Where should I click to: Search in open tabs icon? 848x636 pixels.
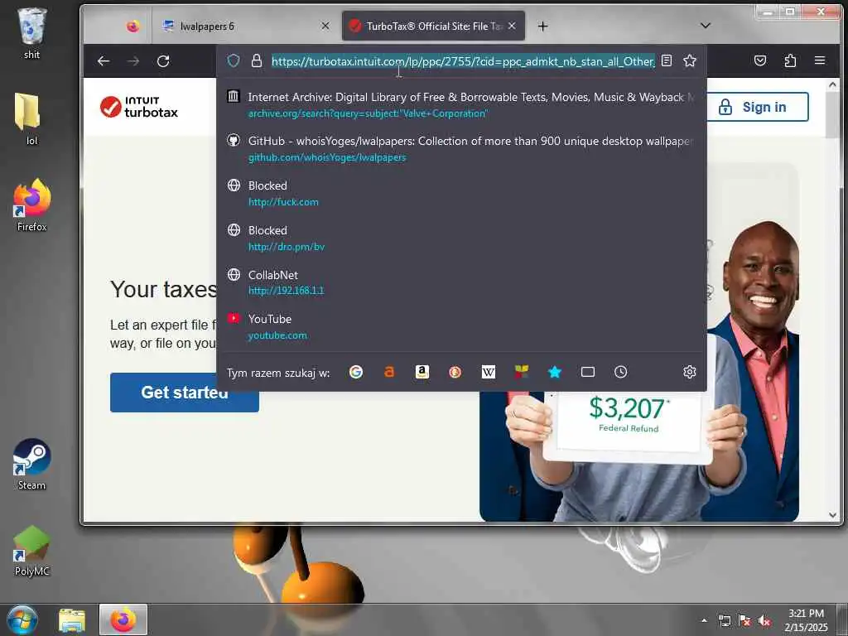click(588, 372)
